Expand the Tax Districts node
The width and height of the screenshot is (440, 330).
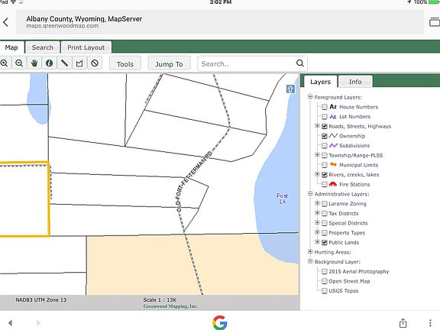[x=317, y=212]
